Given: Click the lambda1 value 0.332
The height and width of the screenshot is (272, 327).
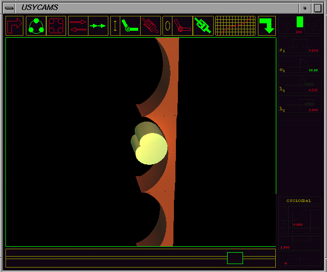Looking at the screenshot, I should (313, 90).
